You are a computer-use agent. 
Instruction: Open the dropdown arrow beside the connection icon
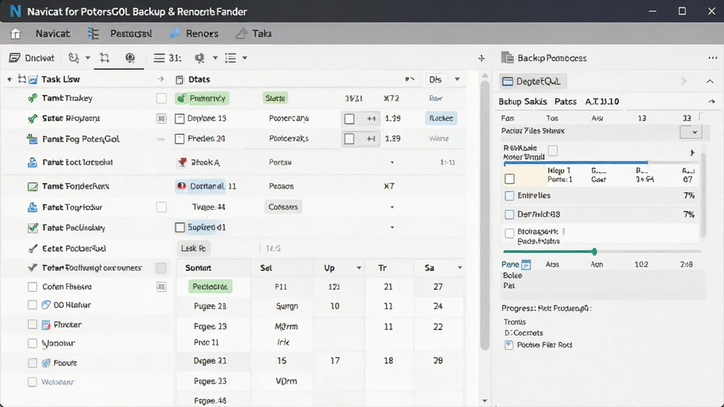88,58
